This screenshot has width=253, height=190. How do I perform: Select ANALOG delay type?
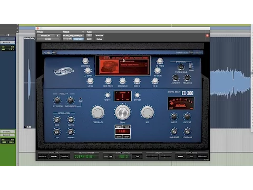point(64,156)
